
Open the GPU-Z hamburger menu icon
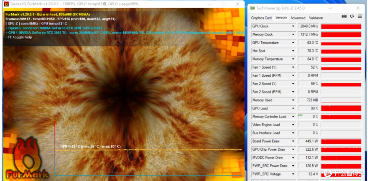point(360,16)
